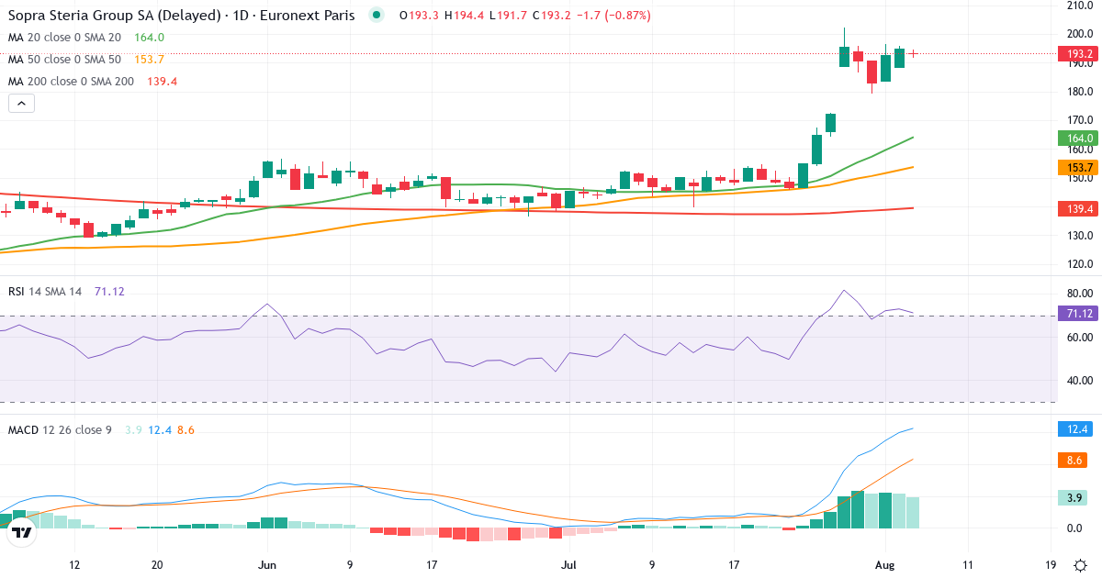
Task: Click the 180.0 price axis label
Action: [x=1078, y=92]
